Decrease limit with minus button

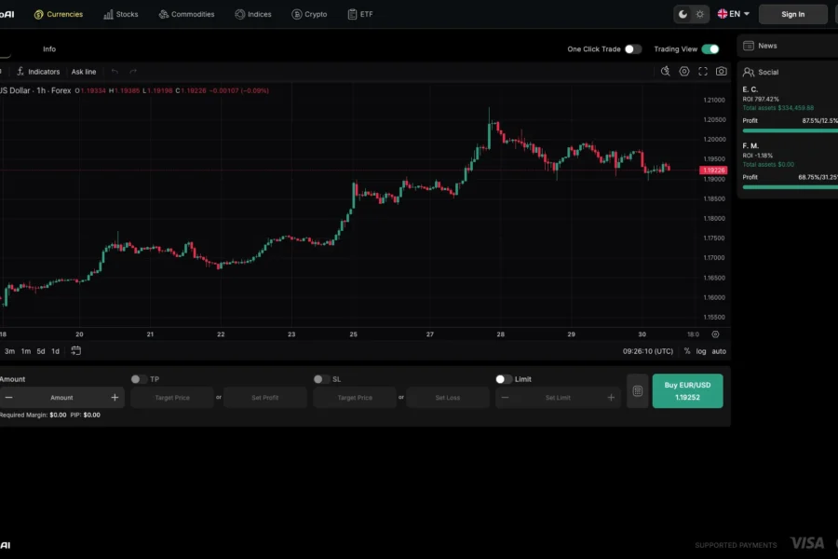click(505, 398)
